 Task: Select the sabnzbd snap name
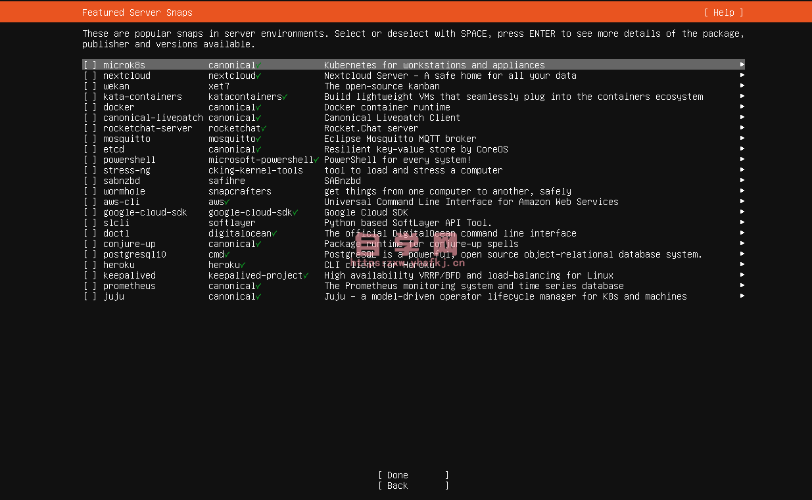click(122, 181)
